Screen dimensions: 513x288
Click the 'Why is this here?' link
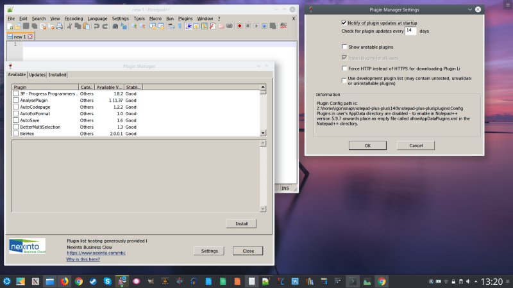point(83,259)
